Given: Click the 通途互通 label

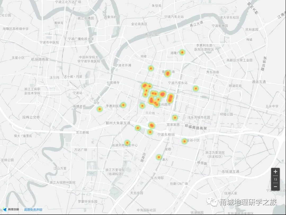Looking at the screenshot, I should coord(259,82).
